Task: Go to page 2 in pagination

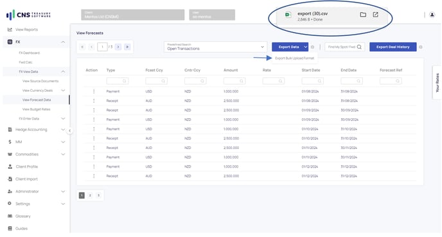Action: [90, 196]
